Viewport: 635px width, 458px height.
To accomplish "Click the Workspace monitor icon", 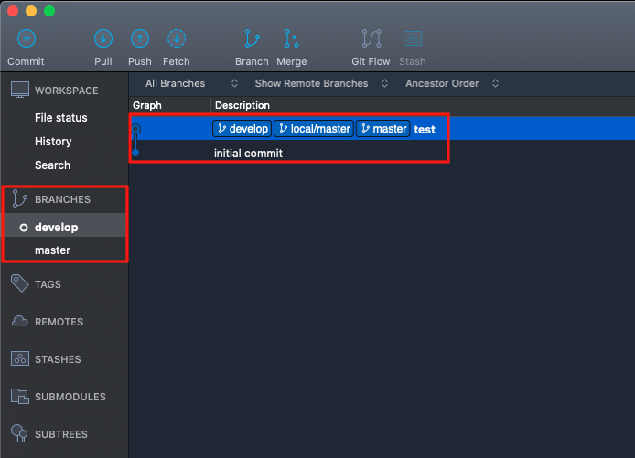I will pyautogui.click(x=20, y=90).
